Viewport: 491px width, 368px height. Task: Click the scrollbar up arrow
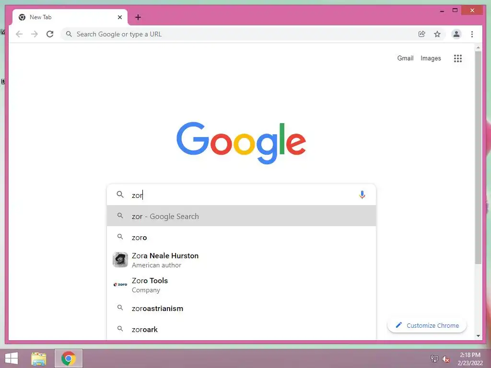(x=478, y=47)
